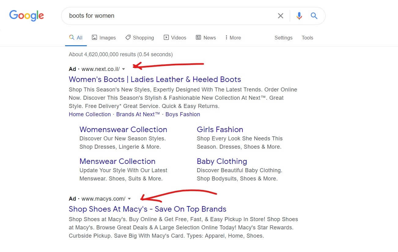Start voice search with microphone icon
Screen dimensions: 398x252
(x=299, y=16)
